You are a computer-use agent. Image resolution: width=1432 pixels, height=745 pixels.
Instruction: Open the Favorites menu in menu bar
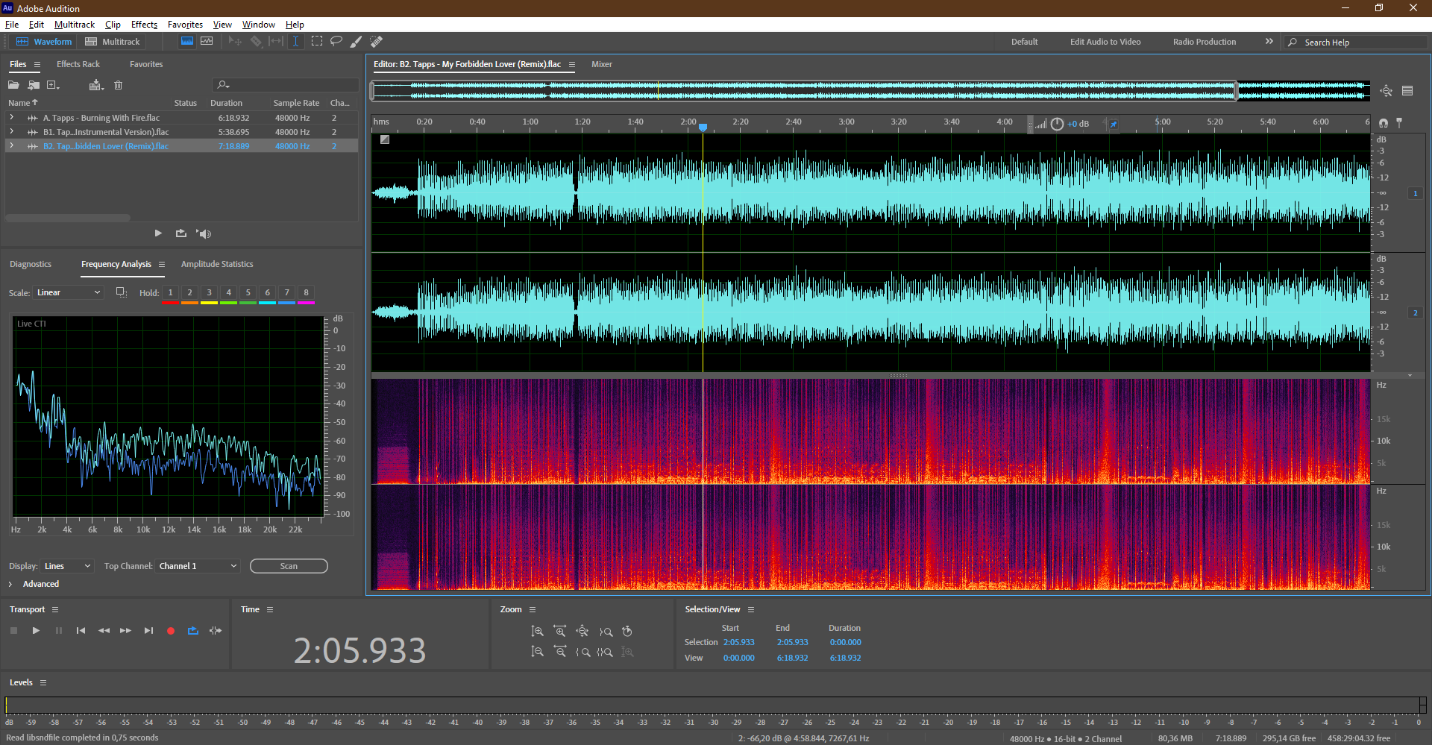pos(185,25)
